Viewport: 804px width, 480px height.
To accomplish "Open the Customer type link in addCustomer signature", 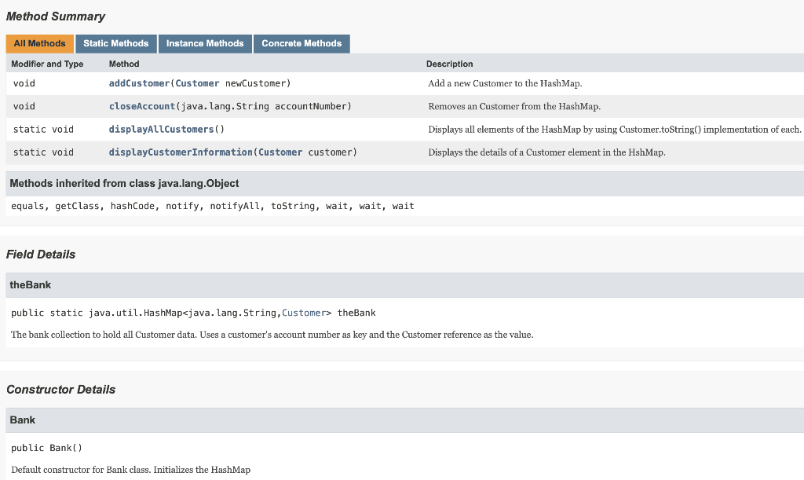I will [x=197, y=82].
